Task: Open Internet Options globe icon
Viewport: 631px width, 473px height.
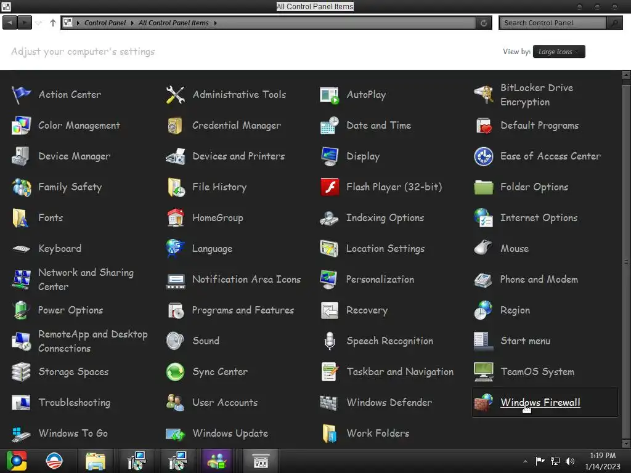Action: coord(483,217)
